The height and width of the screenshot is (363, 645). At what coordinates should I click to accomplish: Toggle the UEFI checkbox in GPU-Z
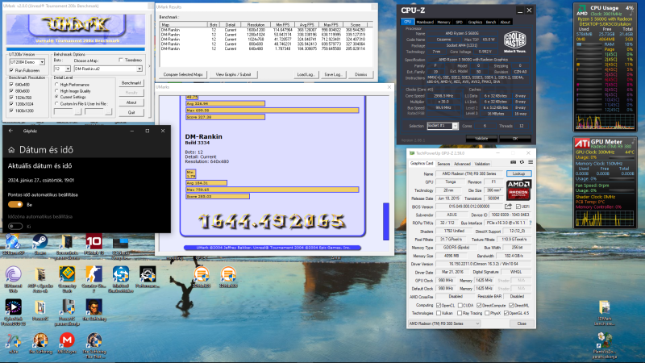(x=518, y=207)
